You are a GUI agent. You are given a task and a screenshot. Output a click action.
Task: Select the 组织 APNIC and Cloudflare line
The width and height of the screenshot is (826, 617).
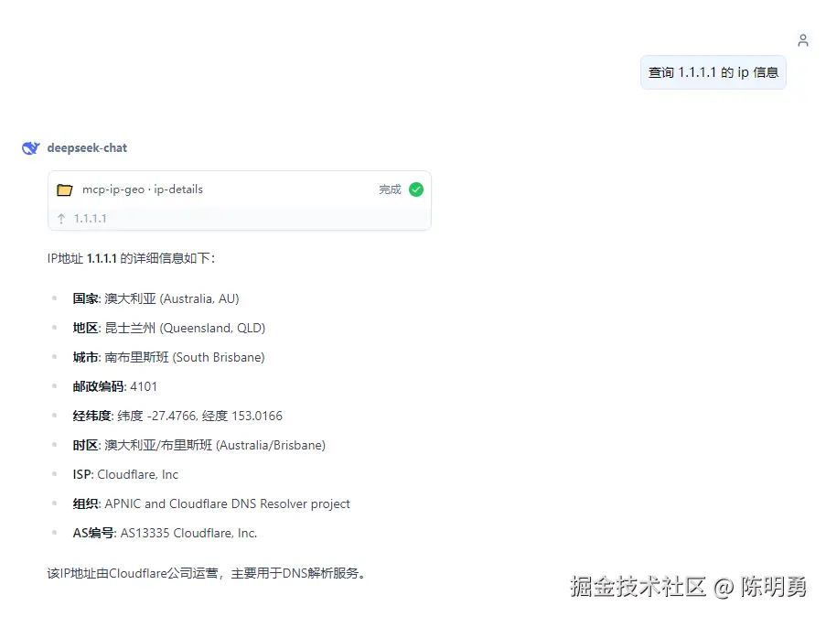click(x=211, y=504)
